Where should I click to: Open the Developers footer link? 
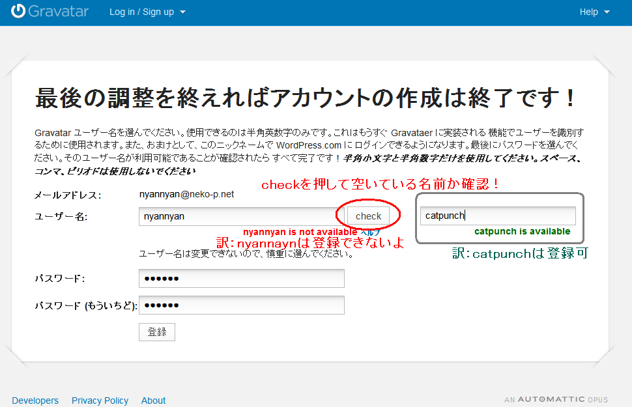point(35,400)
